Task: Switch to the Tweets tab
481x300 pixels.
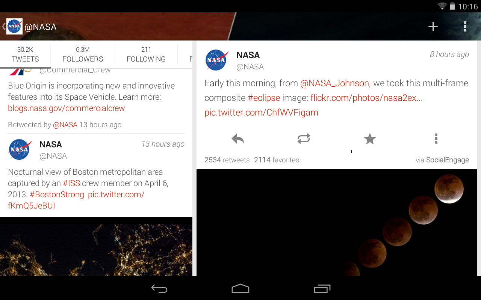Action: pos(25,54)
